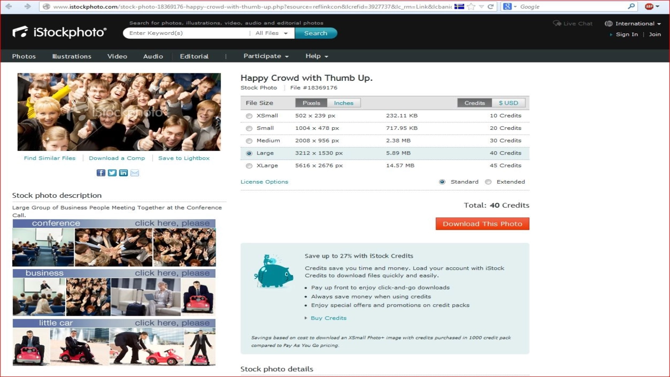Screen dimensions: 670x377
Task: Bookmark page with star icon
Action: point(471,6)
